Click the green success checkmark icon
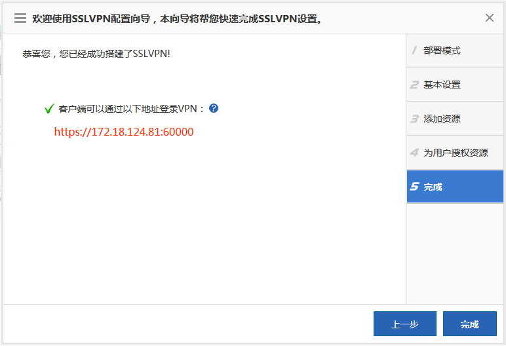Viewport: 506px width, 346px height. click(49, 109)
